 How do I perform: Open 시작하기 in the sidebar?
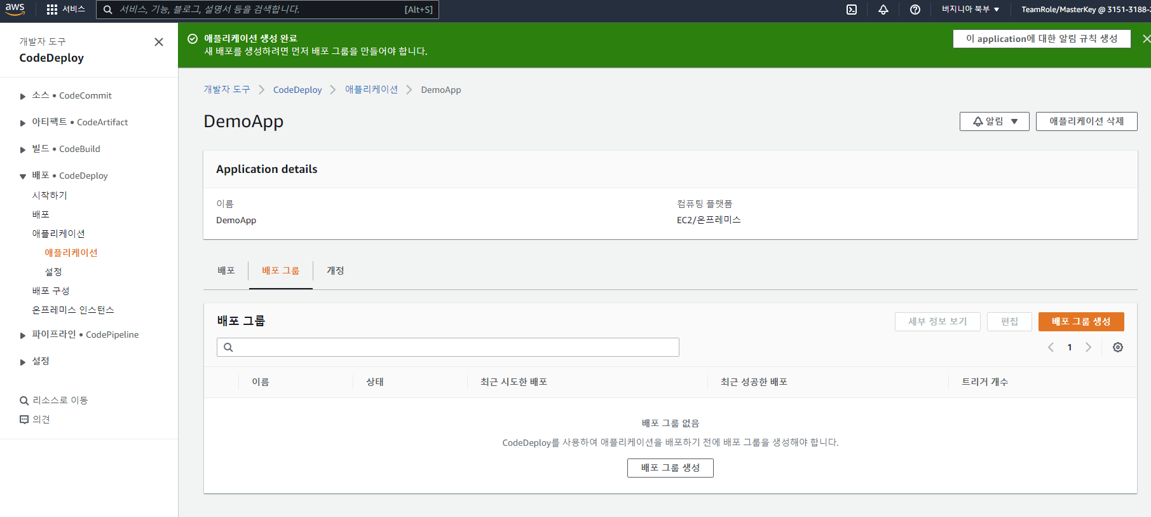click(50, 195)
